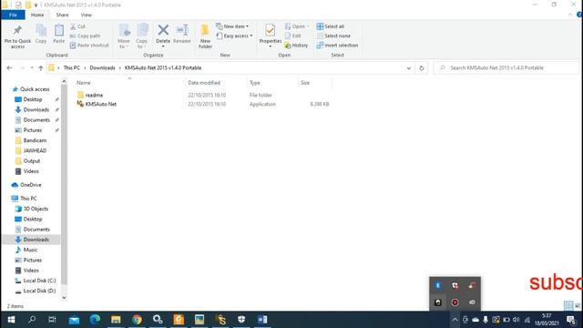This screenshot has width=583, height=328.
Task: Click the taskbar clock and date
Action: (547, 320)
